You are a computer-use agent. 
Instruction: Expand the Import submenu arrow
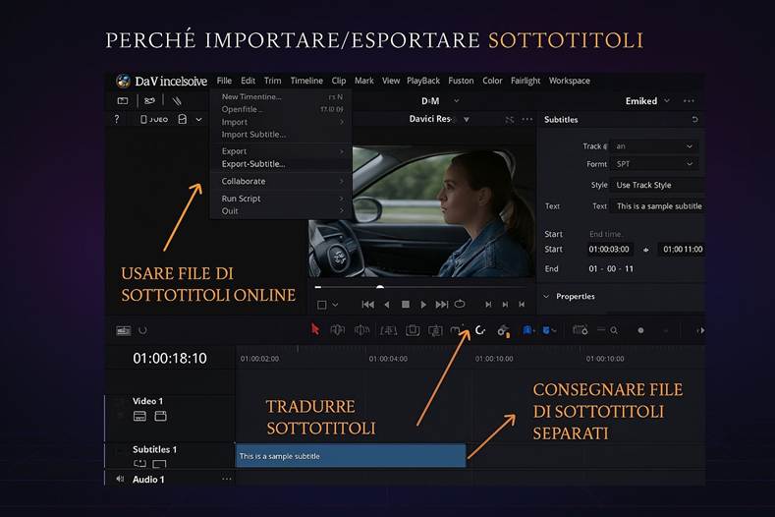point(342,122)
